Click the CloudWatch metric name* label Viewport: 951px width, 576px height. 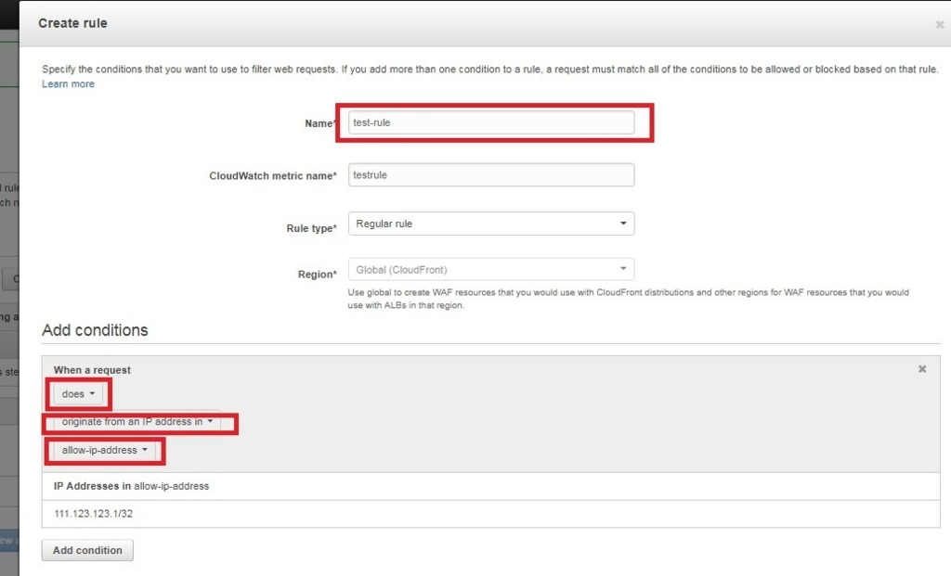[272, 176]
